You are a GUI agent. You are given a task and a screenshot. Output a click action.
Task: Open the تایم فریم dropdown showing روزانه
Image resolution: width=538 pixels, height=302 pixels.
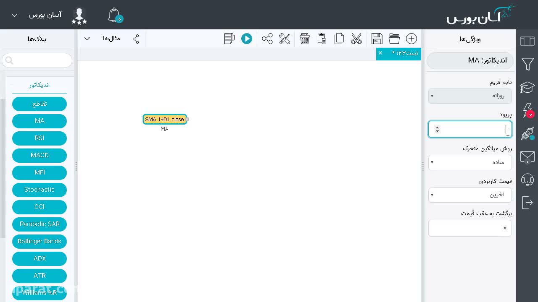pos(470,96)
